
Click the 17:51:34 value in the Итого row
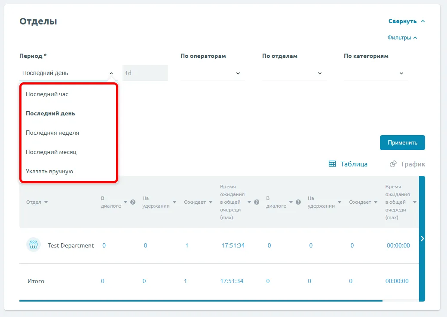pos(232,281)
